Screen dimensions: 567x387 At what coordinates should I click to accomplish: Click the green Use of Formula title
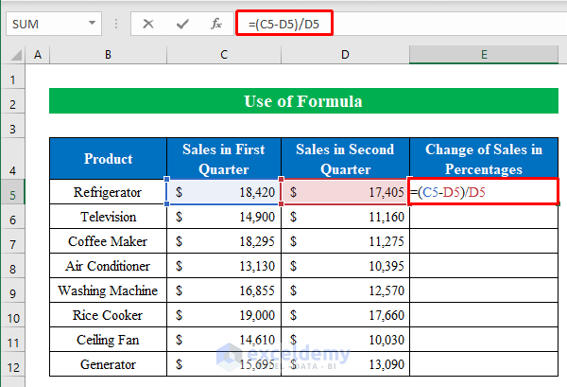pos(302,101)
